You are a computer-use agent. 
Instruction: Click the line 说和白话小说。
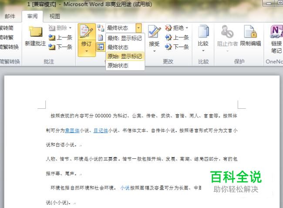61,144
